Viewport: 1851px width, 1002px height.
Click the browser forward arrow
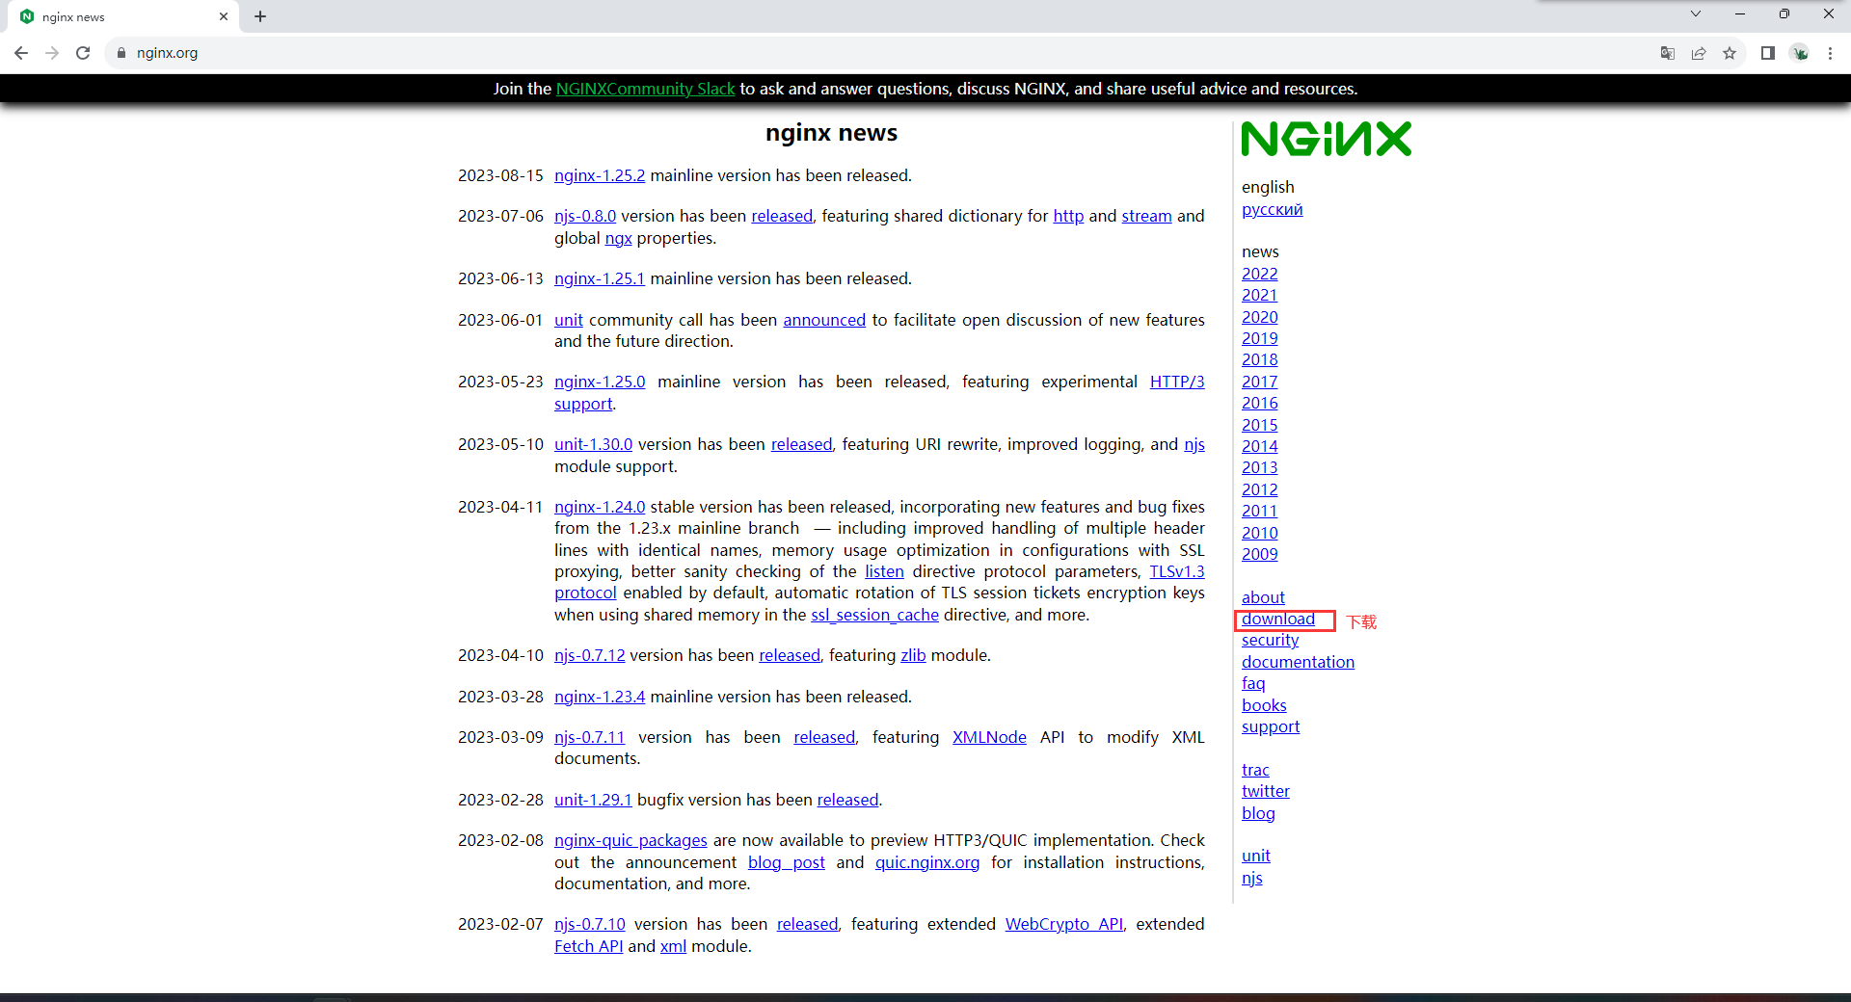(x=52, y=53)
